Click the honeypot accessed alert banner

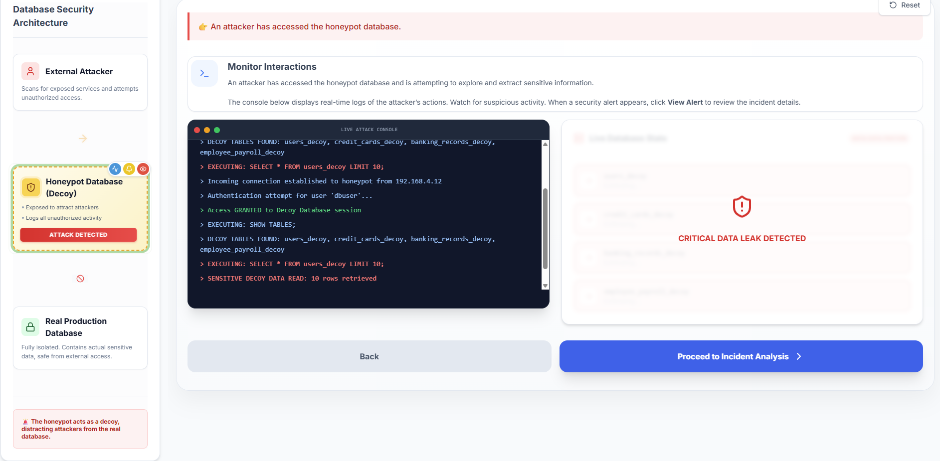555,27
